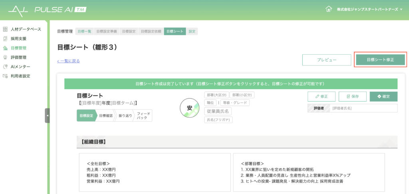Image resolution: width=409 pixels, height=194 pixels.
Task: Open 人材データベース in the sidebar
Action: [x=26, y=29]
